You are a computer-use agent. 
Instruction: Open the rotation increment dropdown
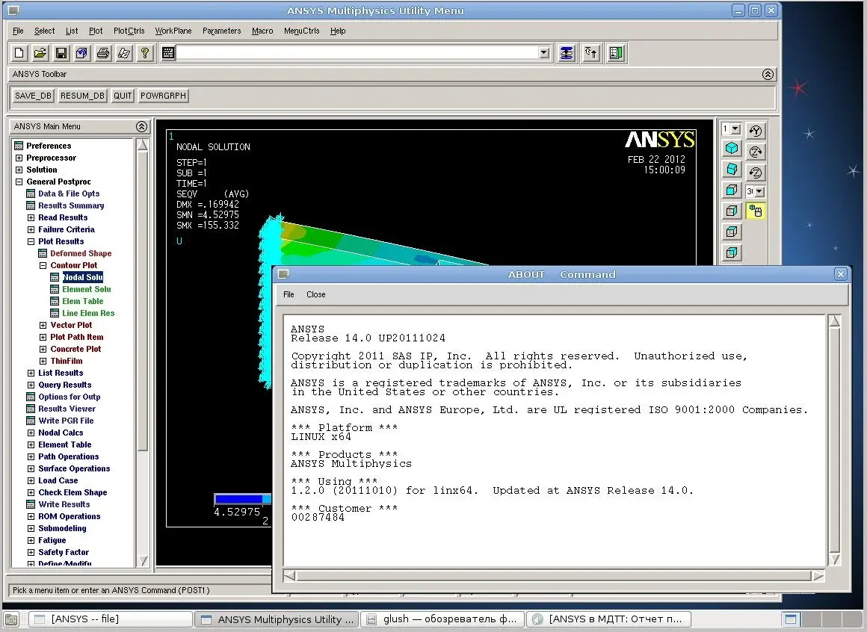pos(759,191)
